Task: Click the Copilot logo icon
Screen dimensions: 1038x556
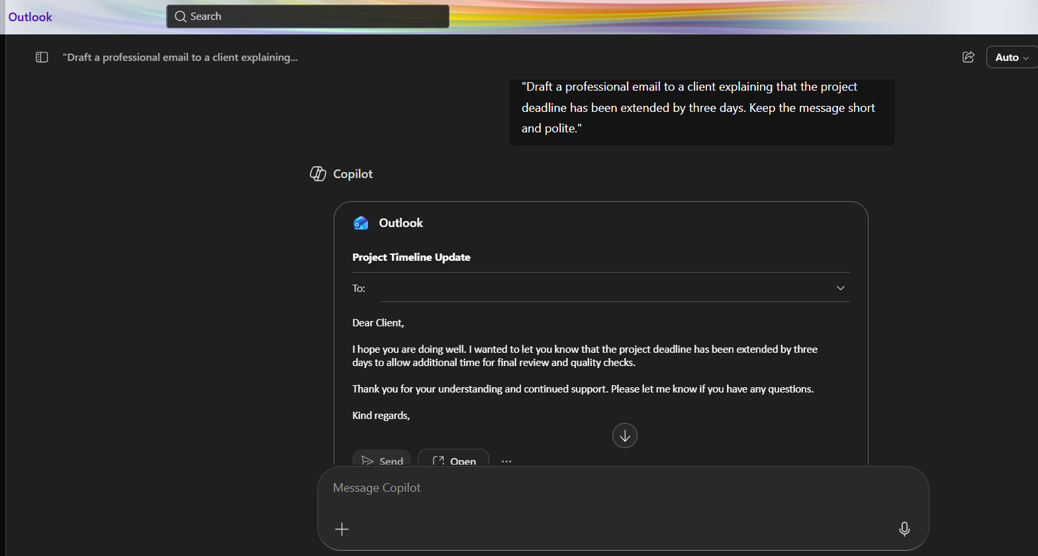Action: (x=318, y=173)
